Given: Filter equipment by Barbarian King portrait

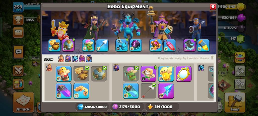Looking at the screenshot, I should 61,58.
